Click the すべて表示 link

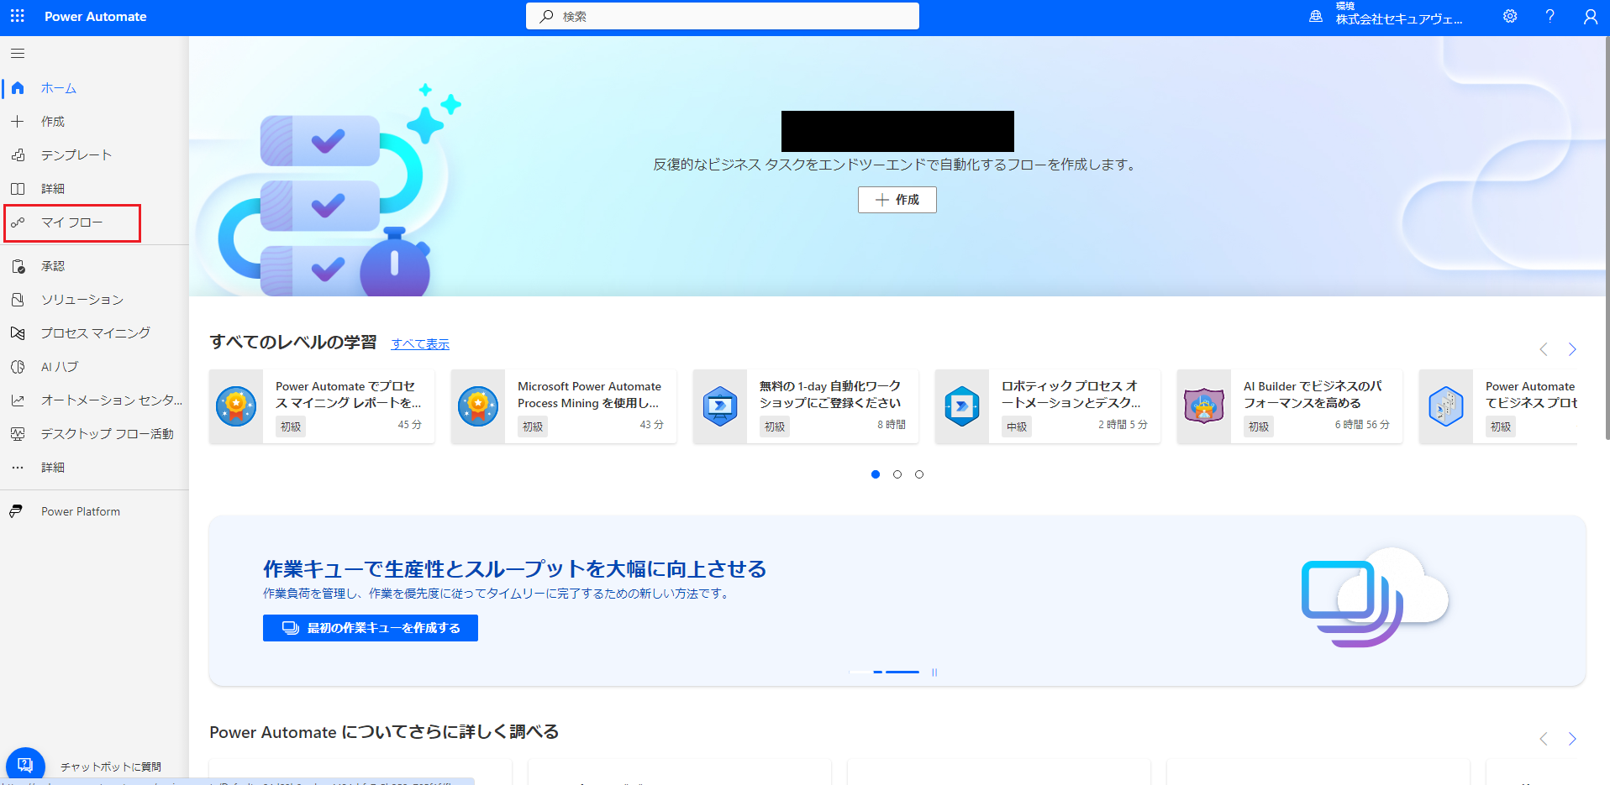click(x=420, y=344)
